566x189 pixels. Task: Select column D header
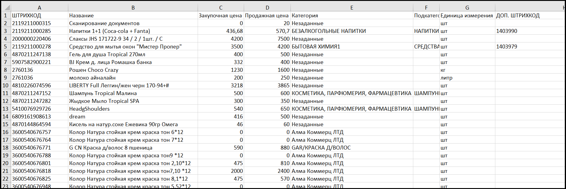267,7
